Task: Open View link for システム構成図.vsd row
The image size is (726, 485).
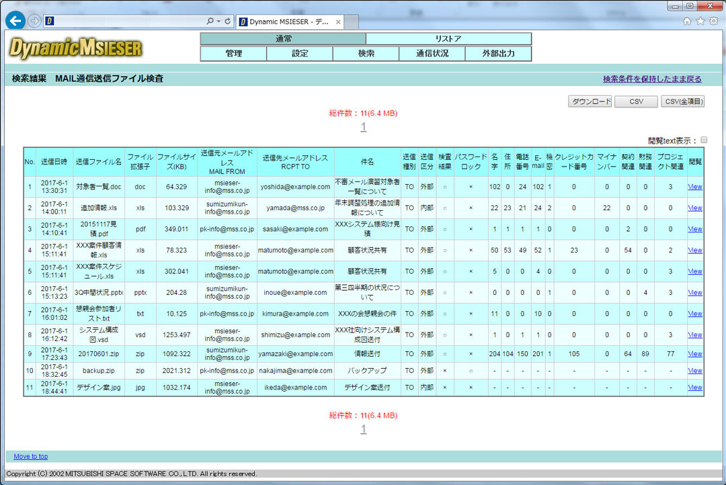Action: point(694,335)
